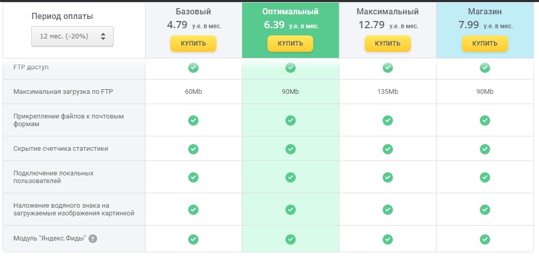Viewport: 539px width, 261px height.
Task: Click FTP доступ checkmark in Базовый column
Action: (193, 68)
